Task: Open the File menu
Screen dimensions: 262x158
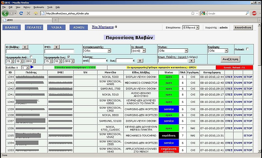Action: [4, 7]
